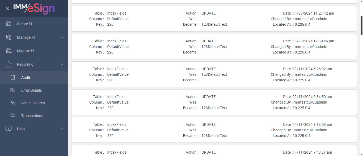
Task: Click the Transactions arrows icon
Action: click(13, 116)
